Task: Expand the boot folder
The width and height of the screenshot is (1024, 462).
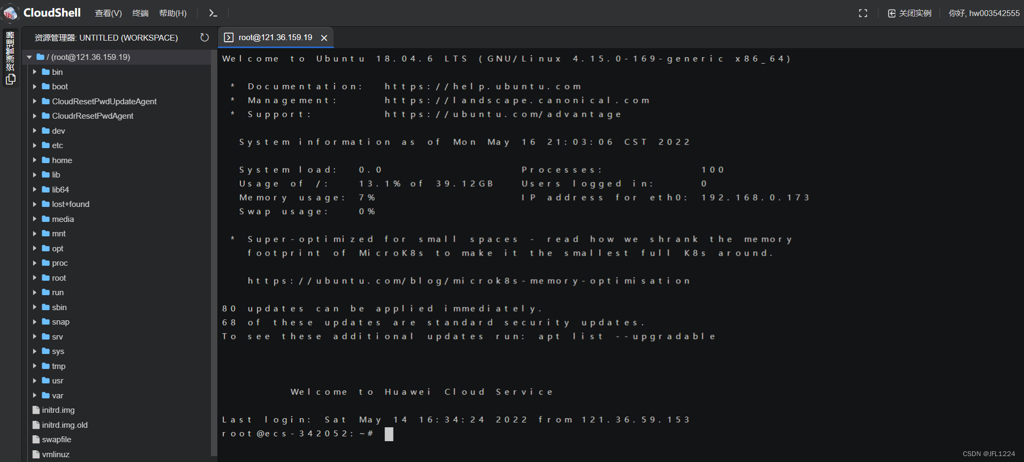Action: click(x=35, y=87)
